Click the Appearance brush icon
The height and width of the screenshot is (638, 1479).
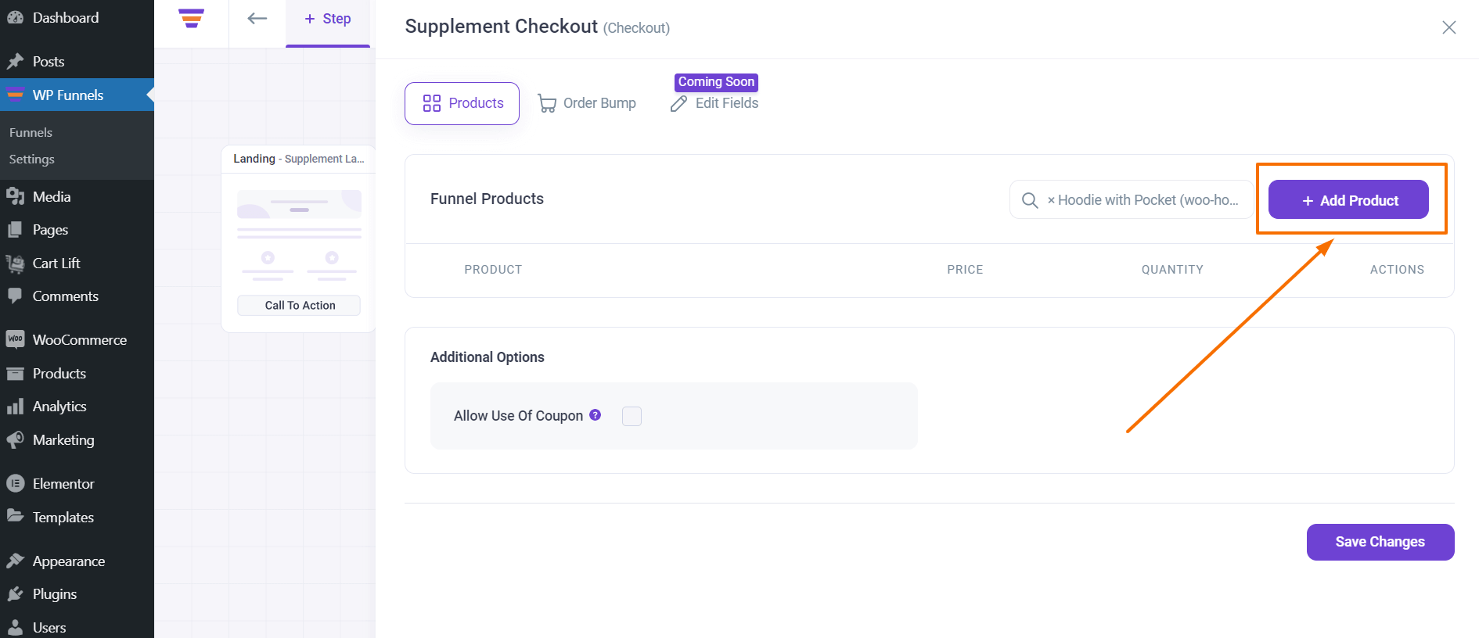15,561
